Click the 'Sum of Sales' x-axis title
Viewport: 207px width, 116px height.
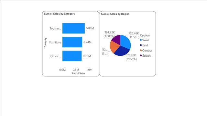[x=78, y=73]
